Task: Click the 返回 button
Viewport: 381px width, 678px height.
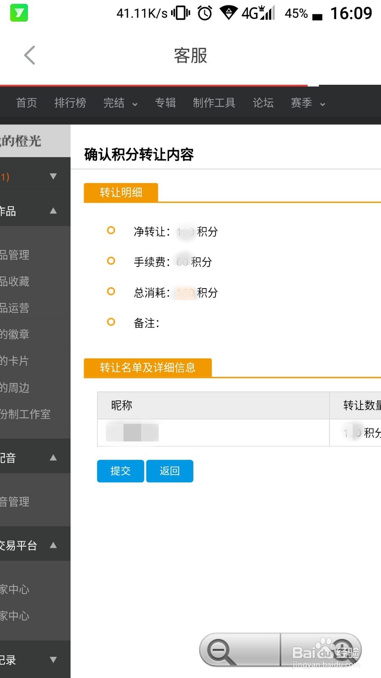Action: [x=170, y=471]
